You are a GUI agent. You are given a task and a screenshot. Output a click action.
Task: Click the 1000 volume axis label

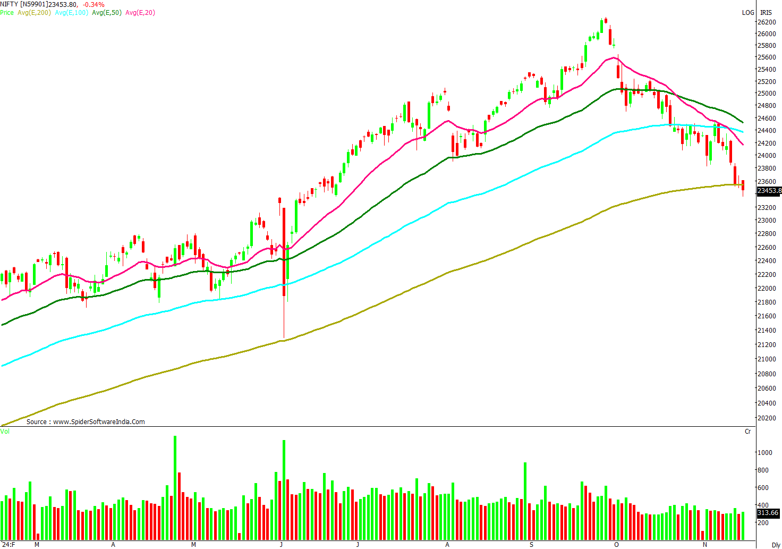764,453
